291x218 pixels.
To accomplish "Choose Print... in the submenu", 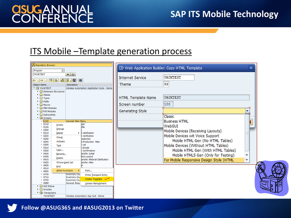I will pos(97,171).
